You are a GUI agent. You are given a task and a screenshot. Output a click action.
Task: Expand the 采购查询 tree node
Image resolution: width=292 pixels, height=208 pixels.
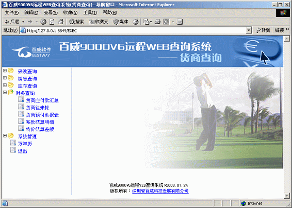[x=5, y=71]
